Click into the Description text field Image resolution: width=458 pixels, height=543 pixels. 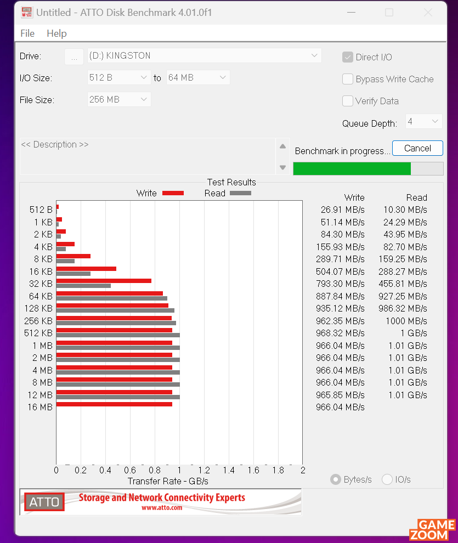tap(148, 156)
